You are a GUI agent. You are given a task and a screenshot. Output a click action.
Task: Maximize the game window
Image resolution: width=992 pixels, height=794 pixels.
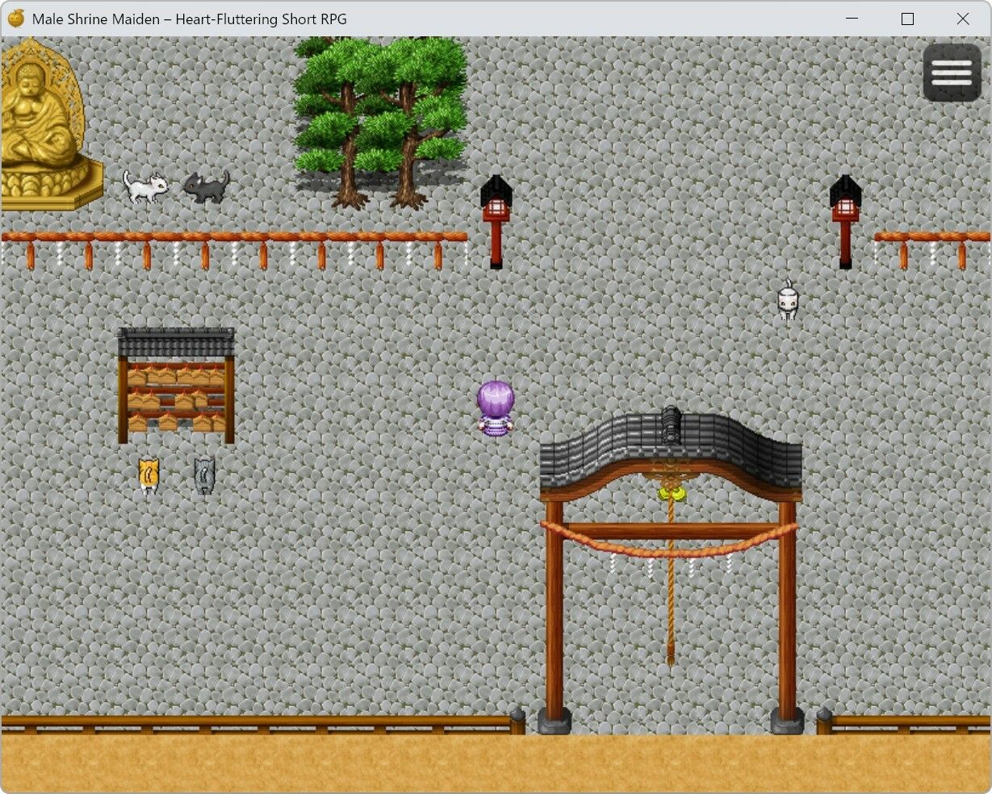coord(907,19)
